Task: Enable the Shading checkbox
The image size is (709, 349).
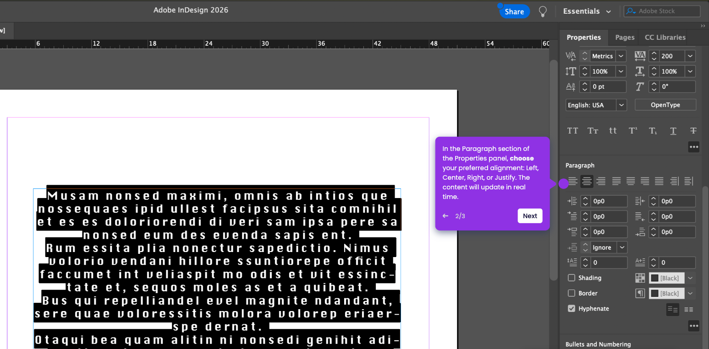Action: pos(572,278)
